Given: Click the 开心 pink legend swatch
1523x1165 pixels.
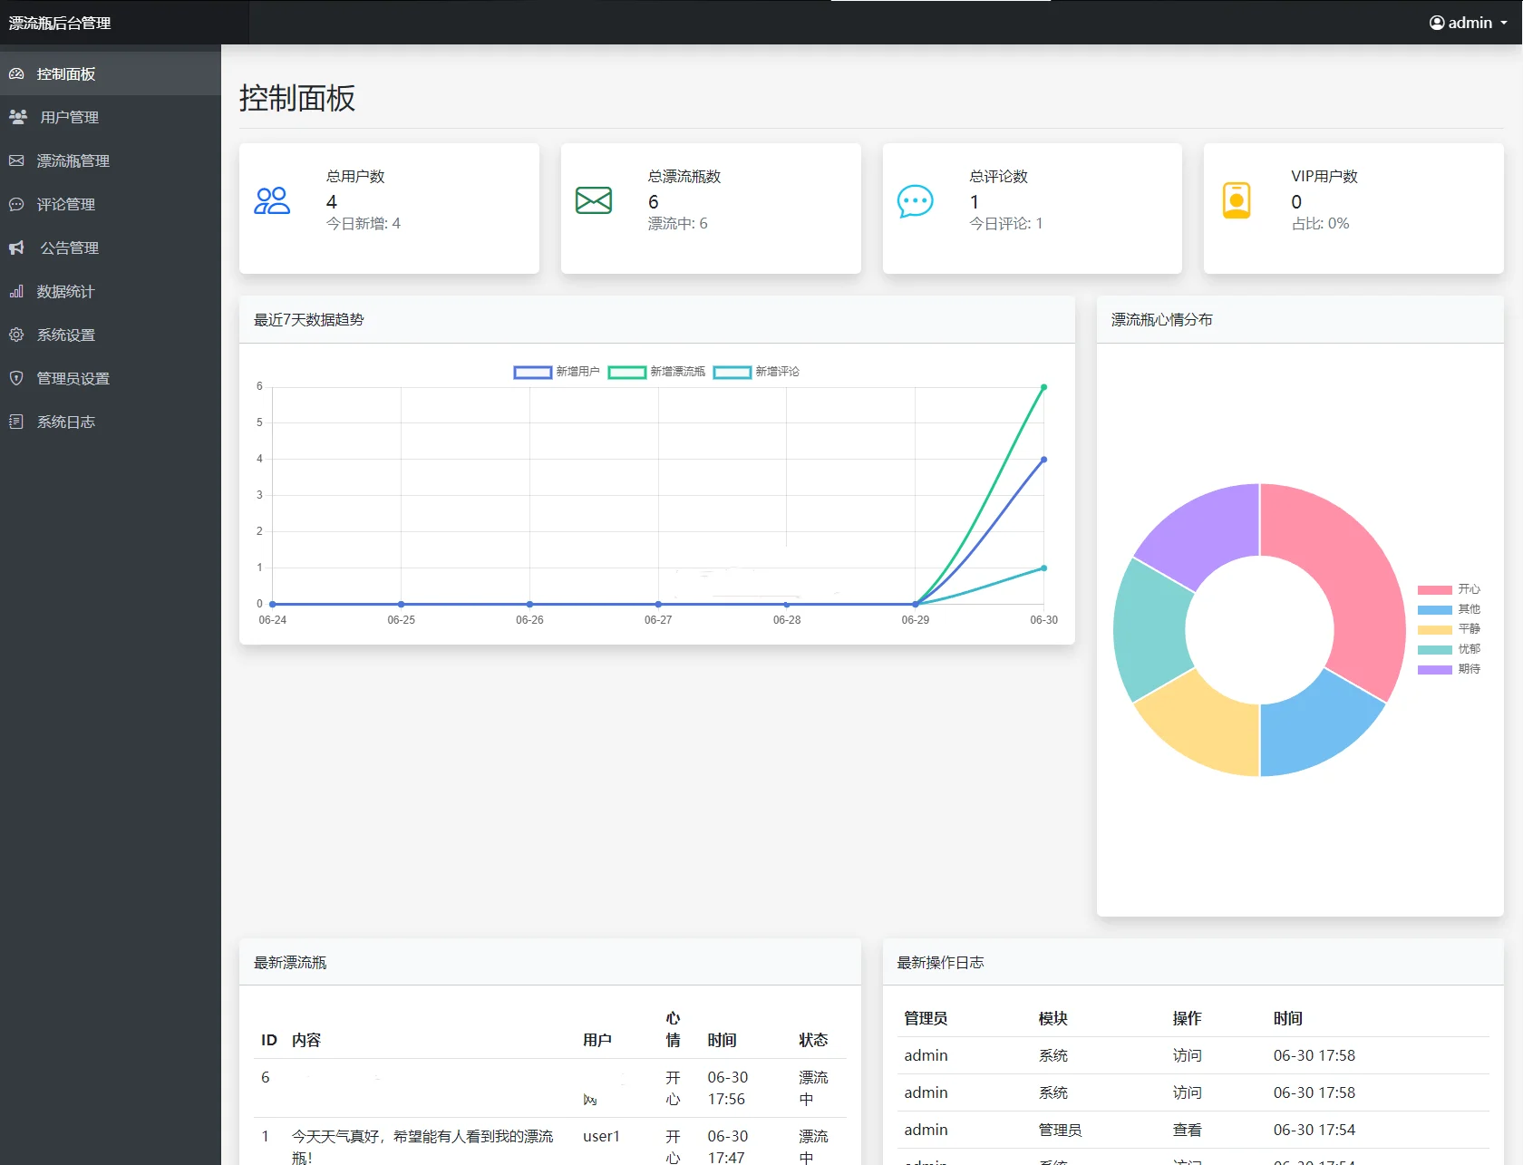Looking at the screenshot, I should pyautogui.click(x=1434, y=589).
